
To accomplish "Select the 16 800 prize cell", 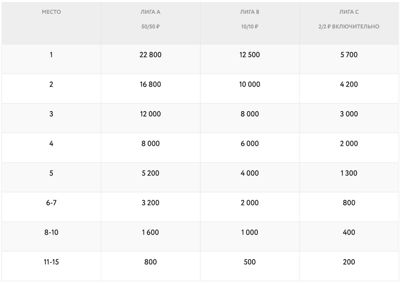I will point(150,84).
